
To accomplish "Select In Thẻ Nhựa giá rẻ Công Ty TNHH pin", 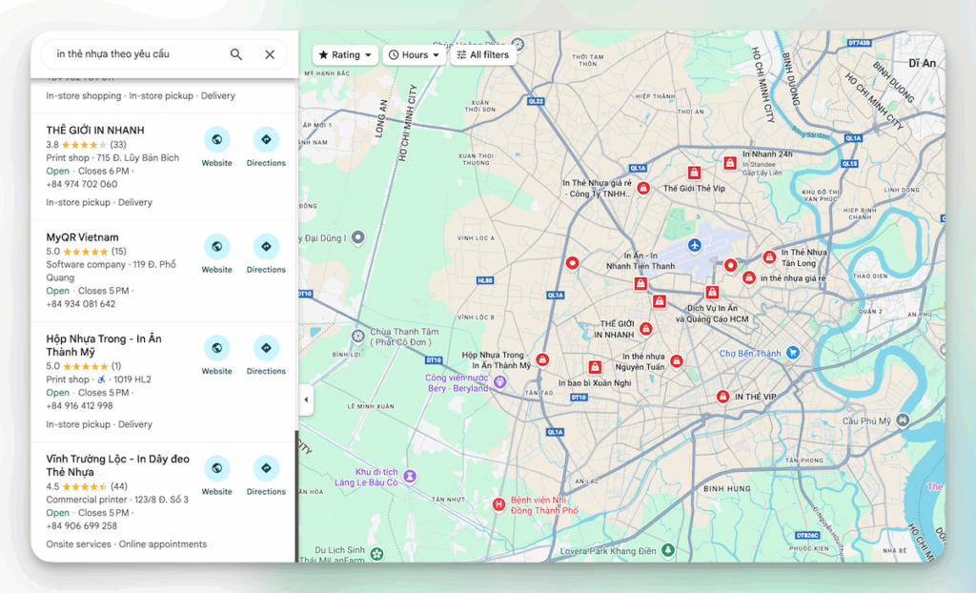I will coord(643,188).
